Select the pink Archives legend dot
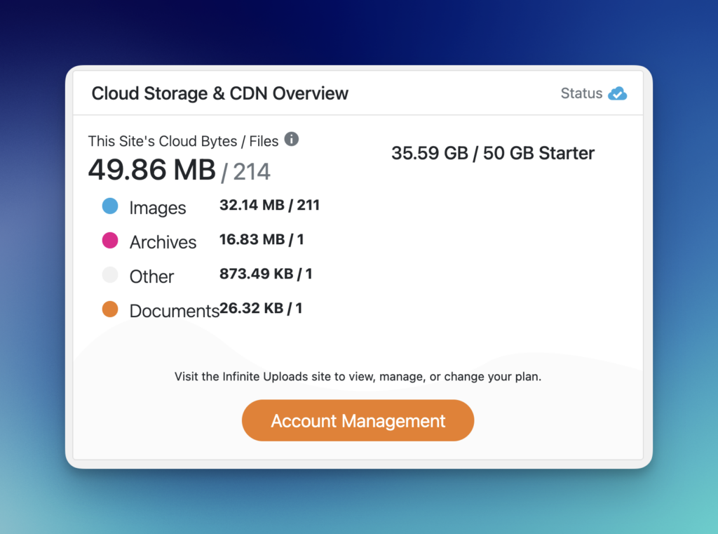 point(110,241)
